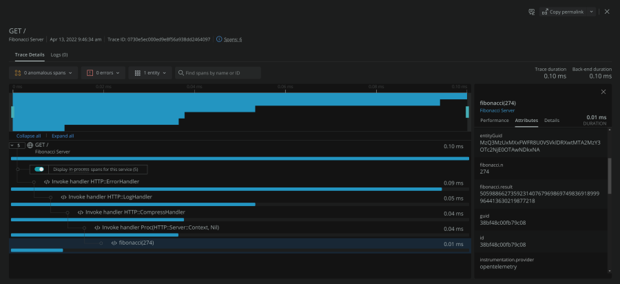Click the Spans info icon

[219, 39]
